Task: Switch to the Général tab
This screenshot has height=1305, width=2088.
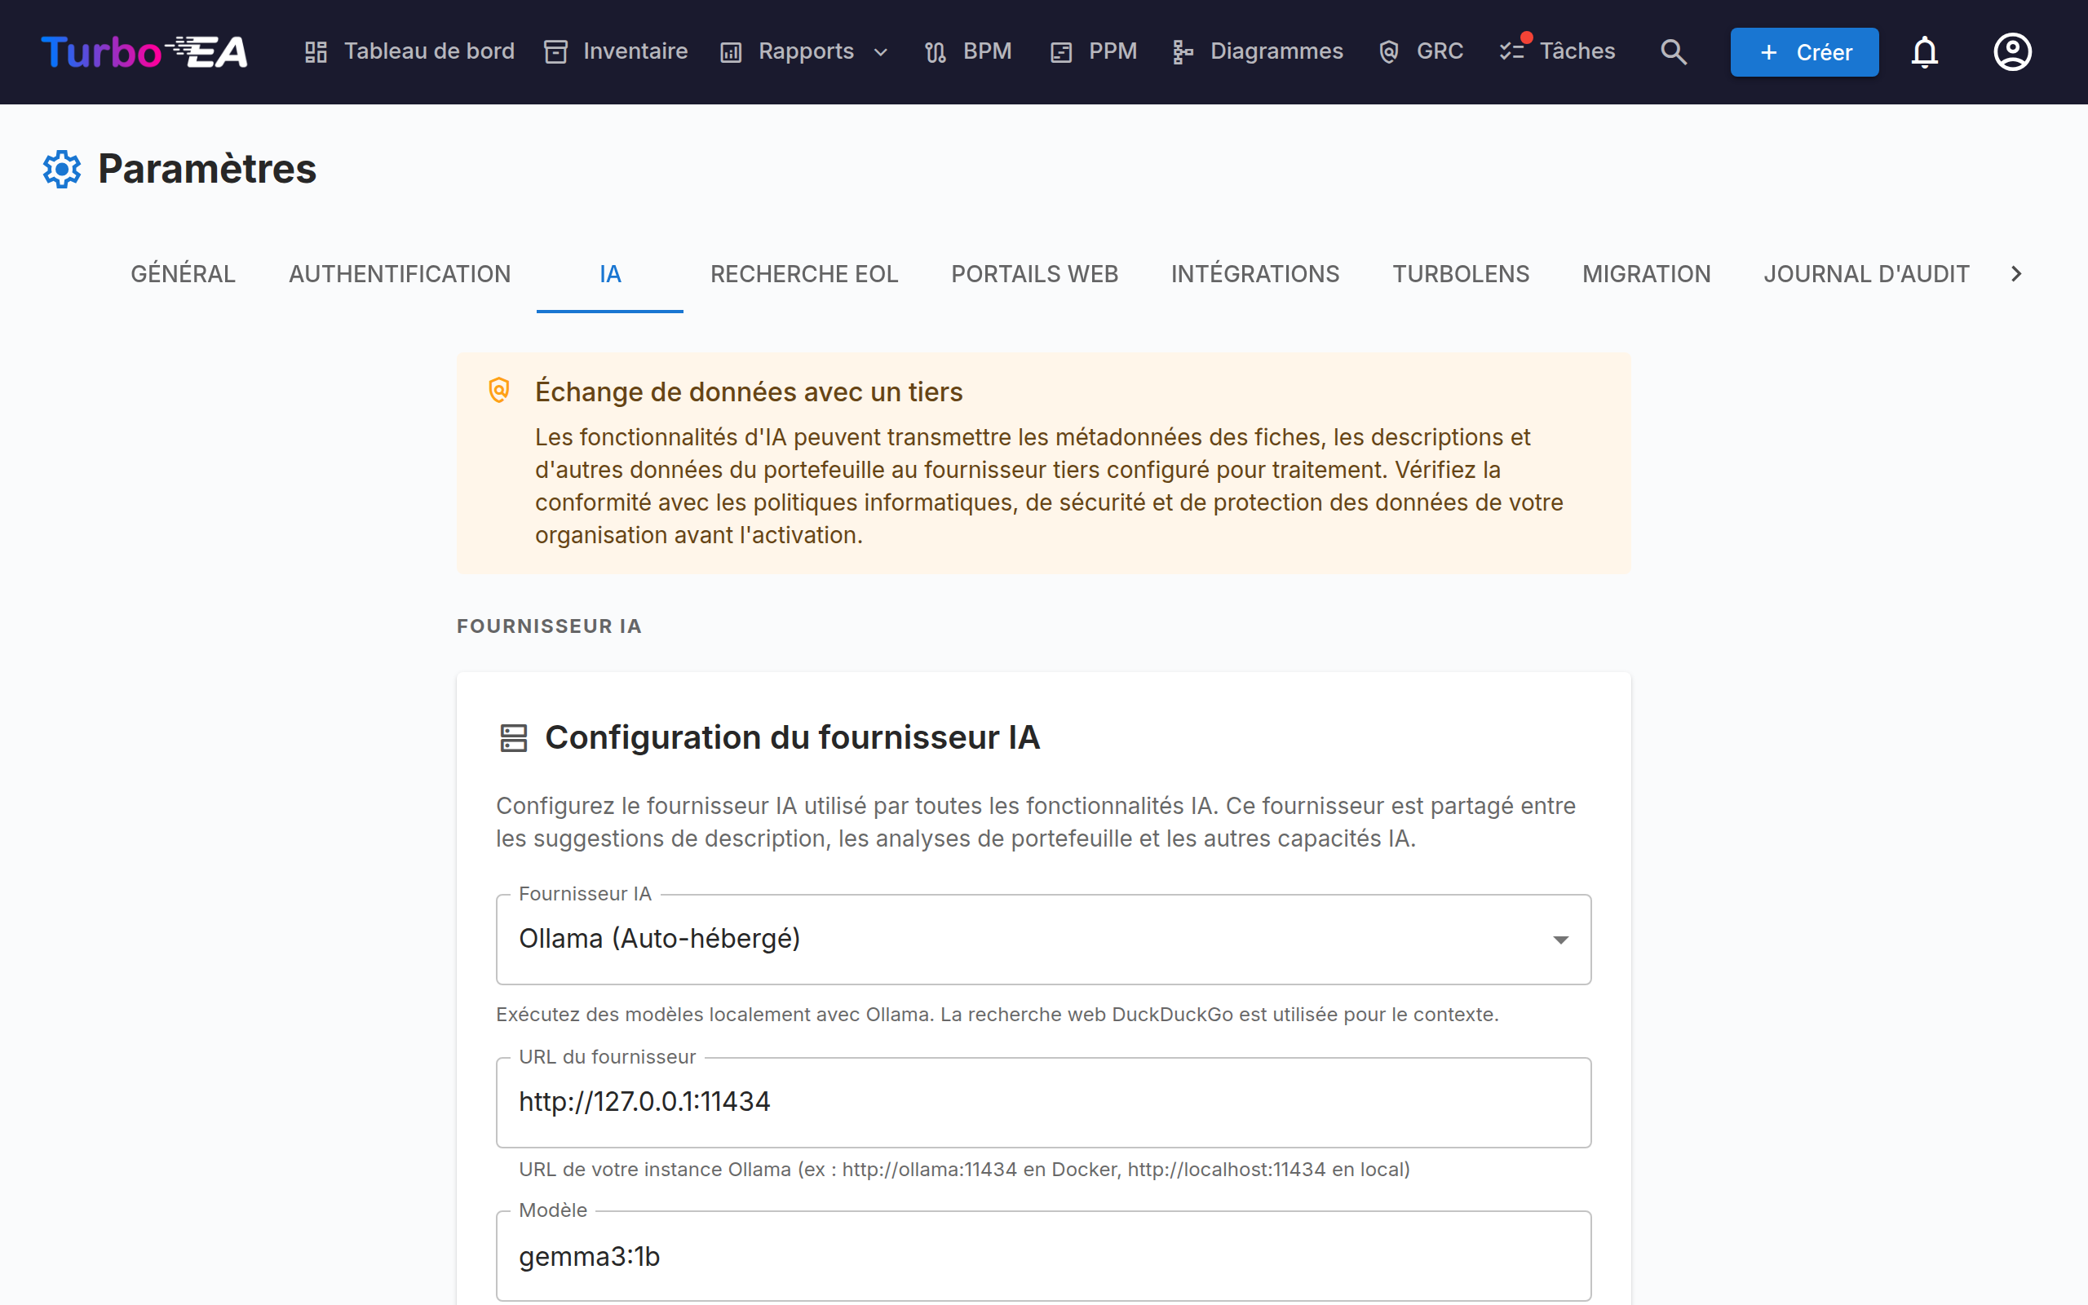Action: [183, 273]
